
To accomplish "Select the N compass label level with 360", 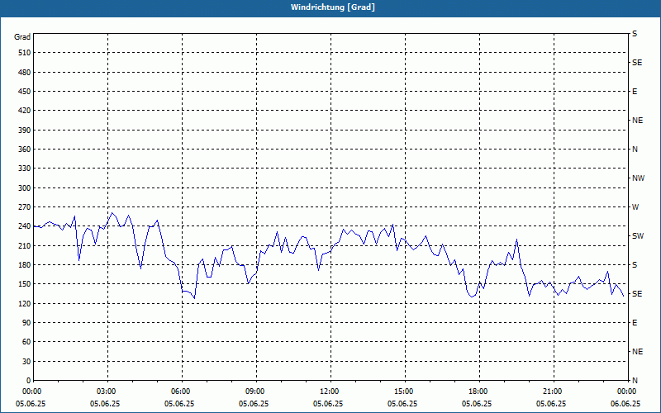I will coord(635,150).
